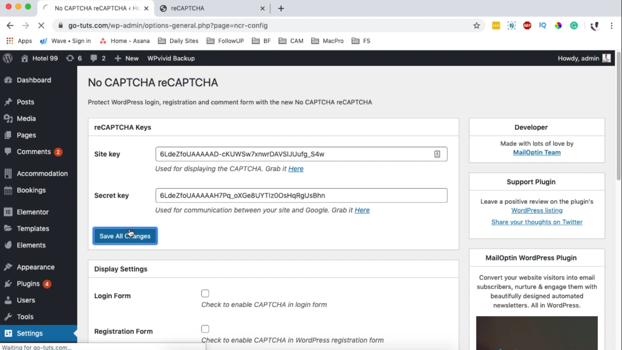Enable CAPTCHA in Login Form checkbox
Screen dimensions: 622x350
(205, 293)
